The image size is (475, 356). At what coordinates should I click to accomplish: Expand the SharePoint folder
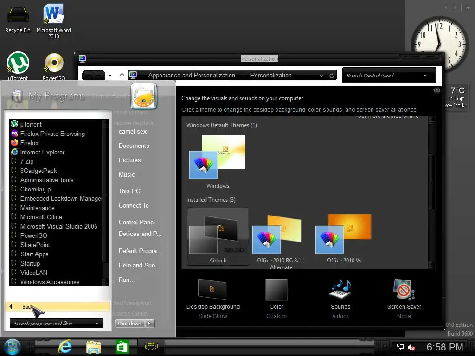point(56,245)
